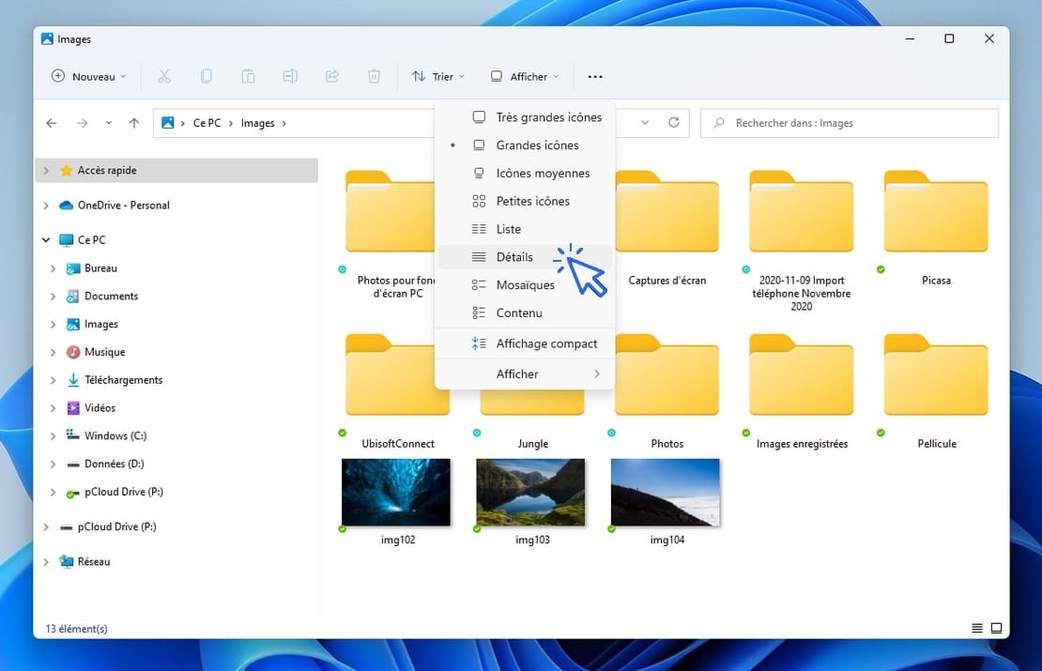Collapse the Ce PC tree node
The height and width of the screenshot is (671, 1042).
tap(46, 240)
